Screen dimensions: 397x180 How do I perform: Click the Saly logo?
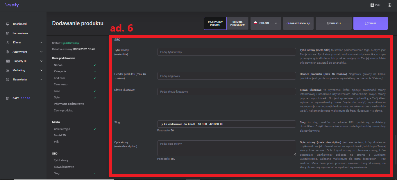pyautogui.click(x=12, y=5)
